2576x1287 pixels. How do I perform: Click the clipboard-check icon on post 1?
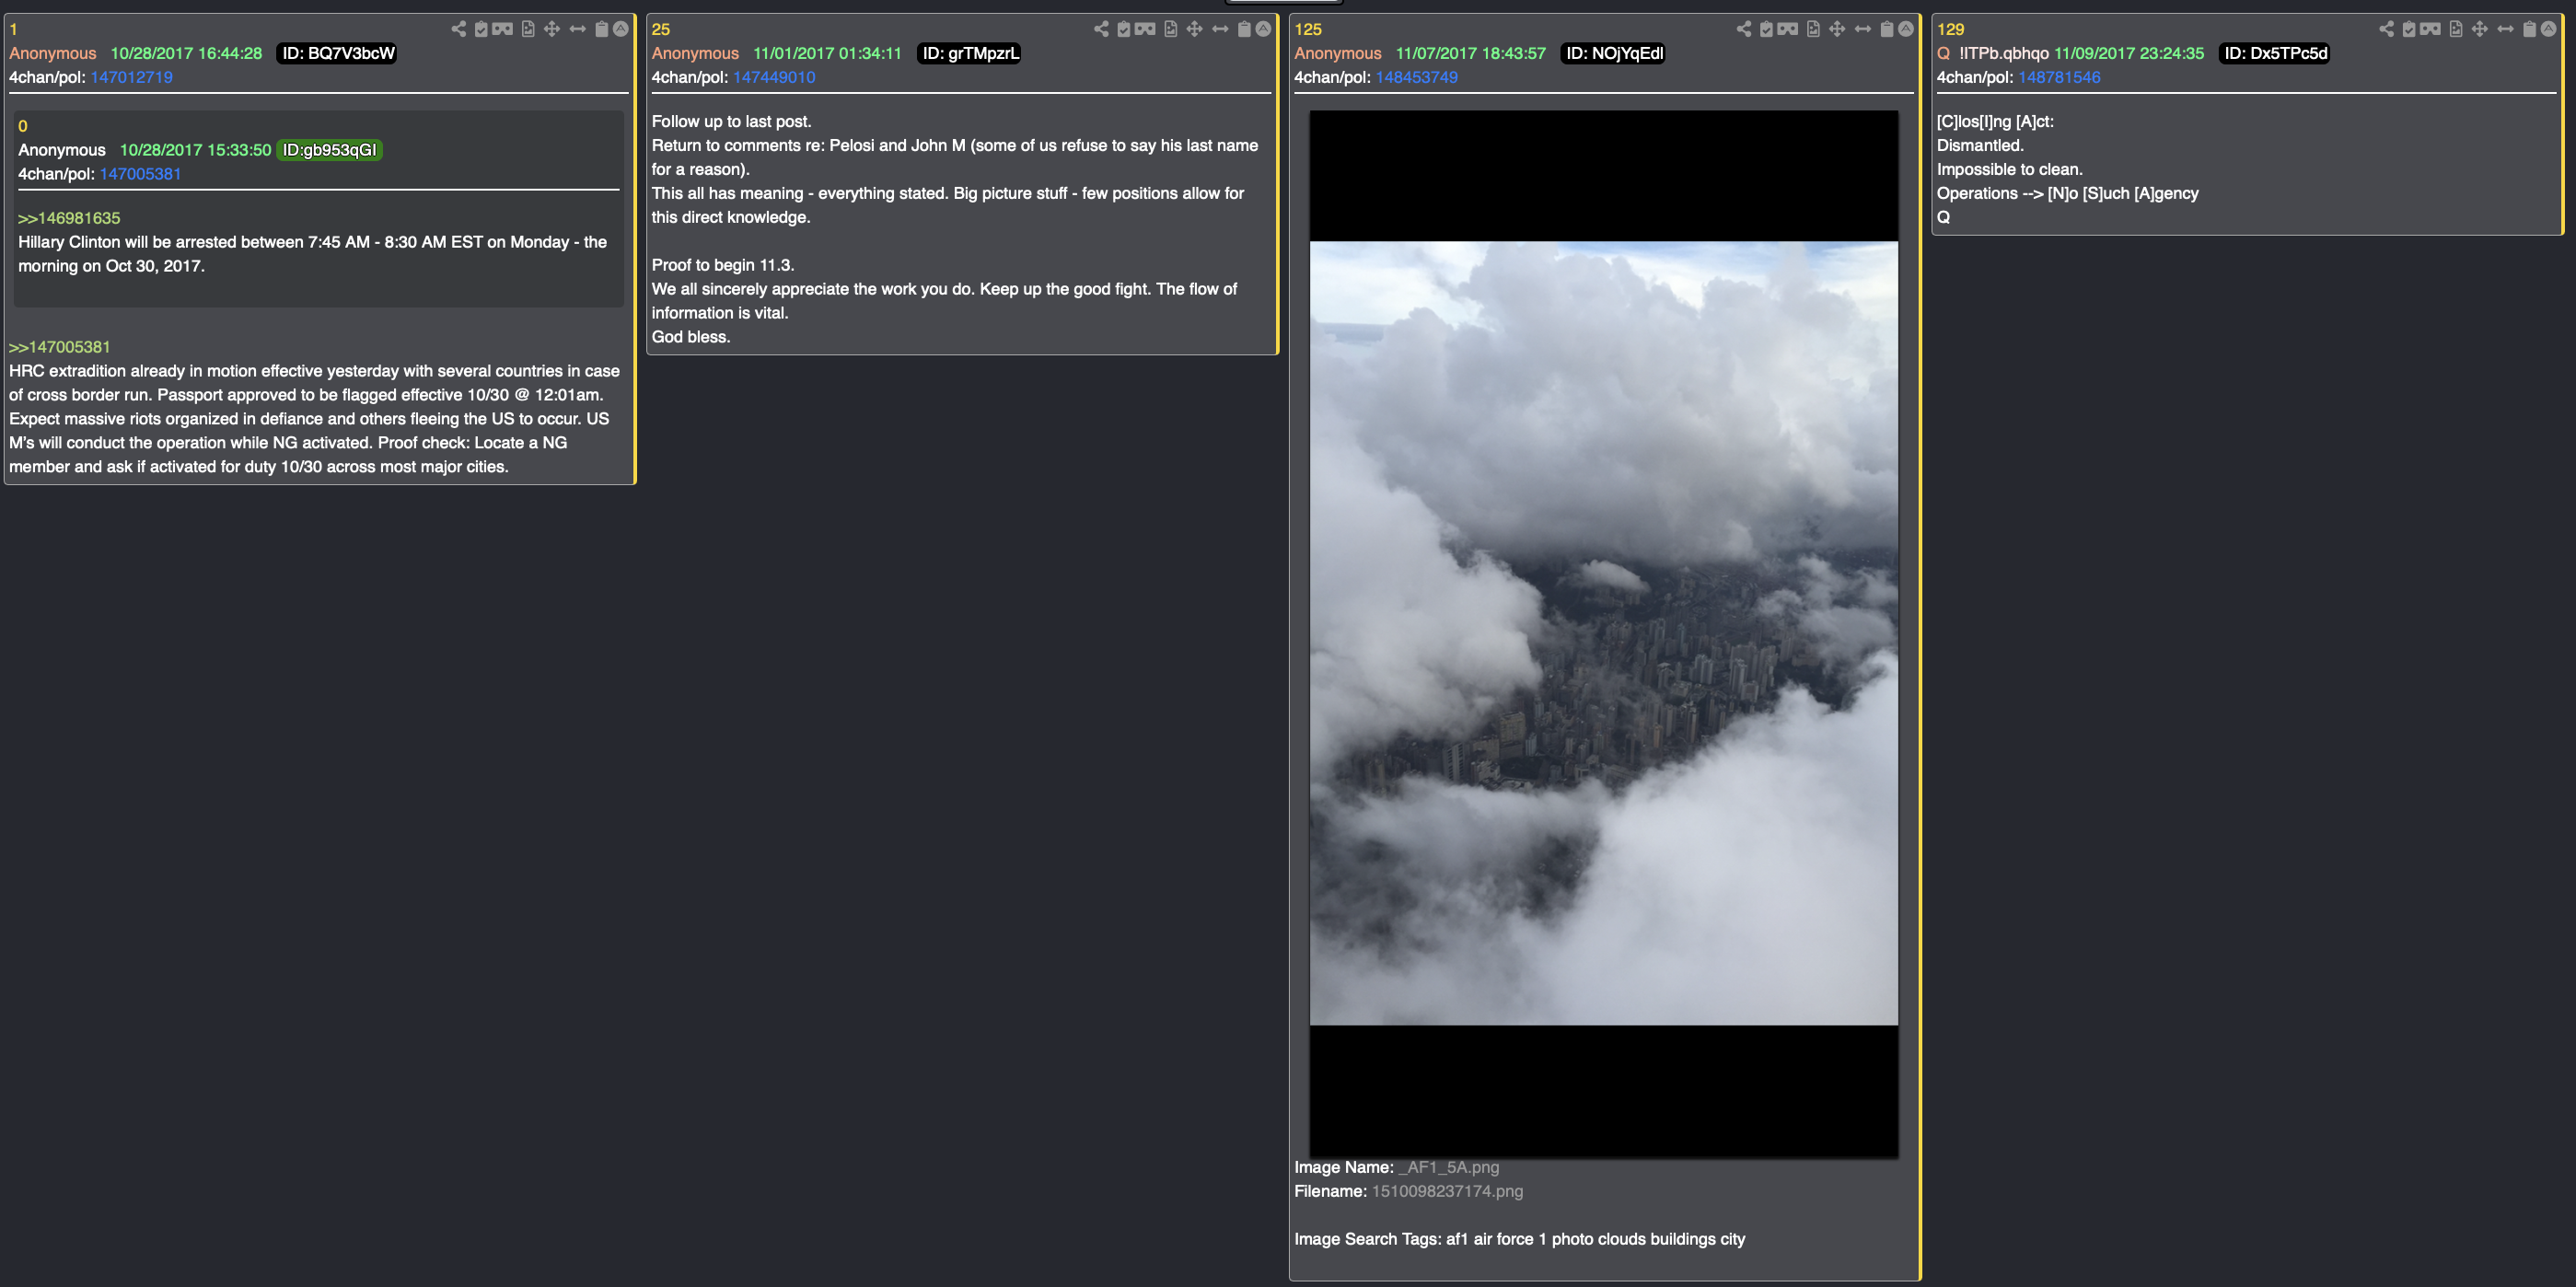pyautogui.click(x=481, y=29)
